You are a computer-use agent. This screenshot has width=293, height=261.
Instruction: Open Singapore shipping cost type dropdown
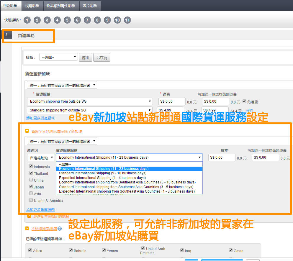[x=62, y=85]
